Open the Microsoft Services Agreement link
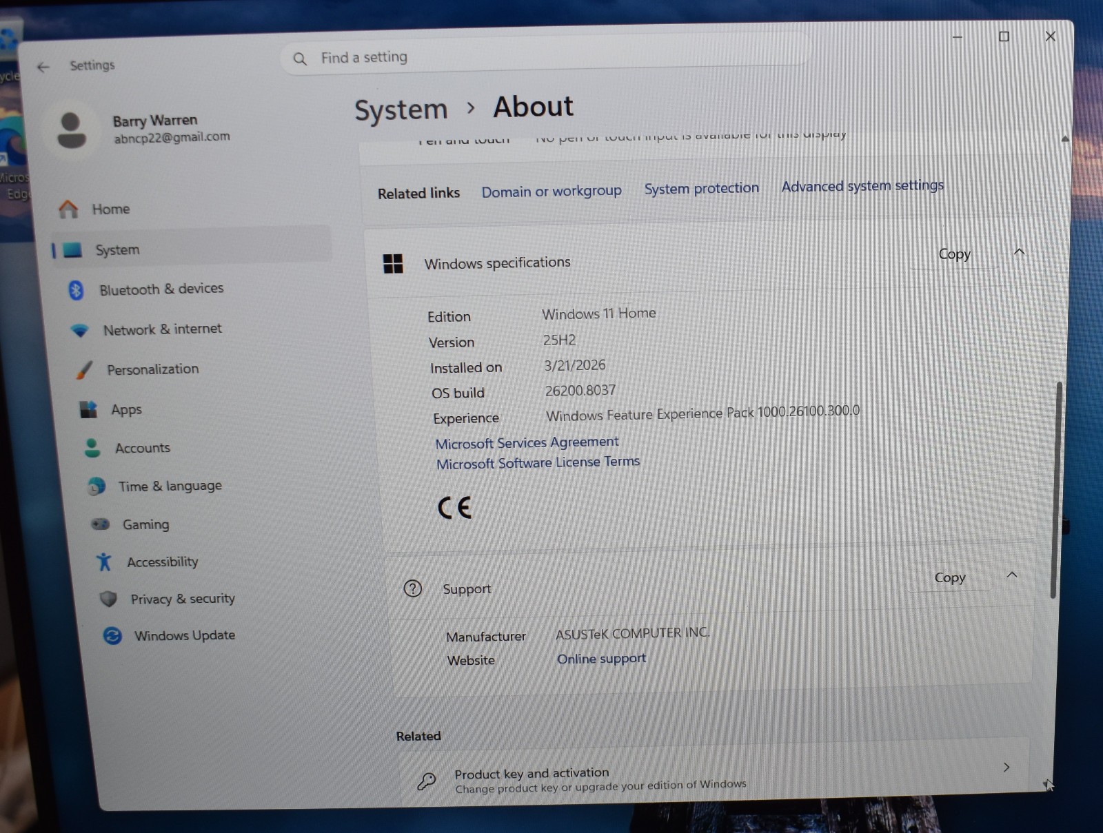The image size is (1103, 833). (x=527, y=442)
